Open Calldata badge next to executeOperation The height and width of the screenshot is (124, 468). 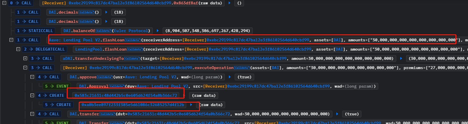coord(242,68)
